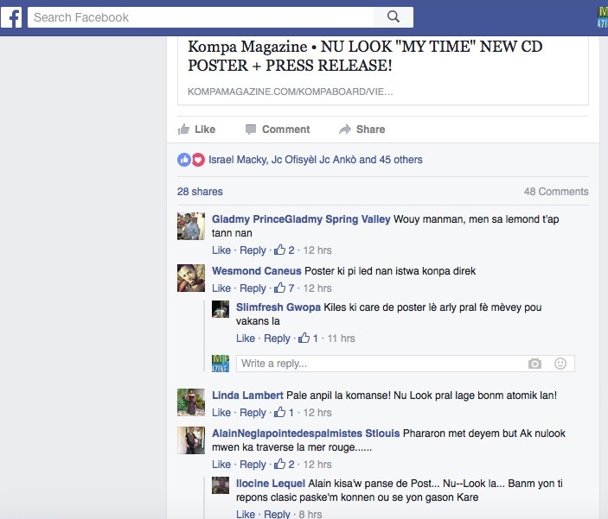This screenshot has height=519, width=608.
Task: Click the red love reaction icon
Action: [198, 160]
